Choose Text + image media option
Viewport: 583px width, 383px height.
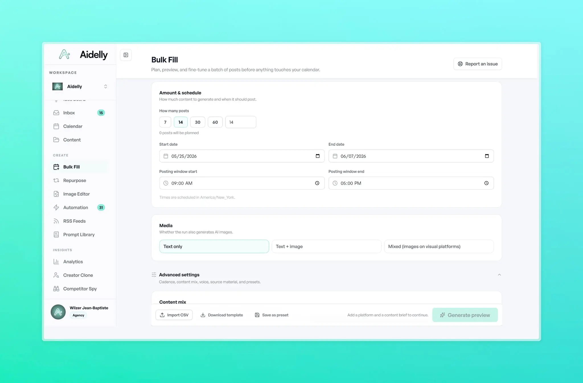[327, 246]
